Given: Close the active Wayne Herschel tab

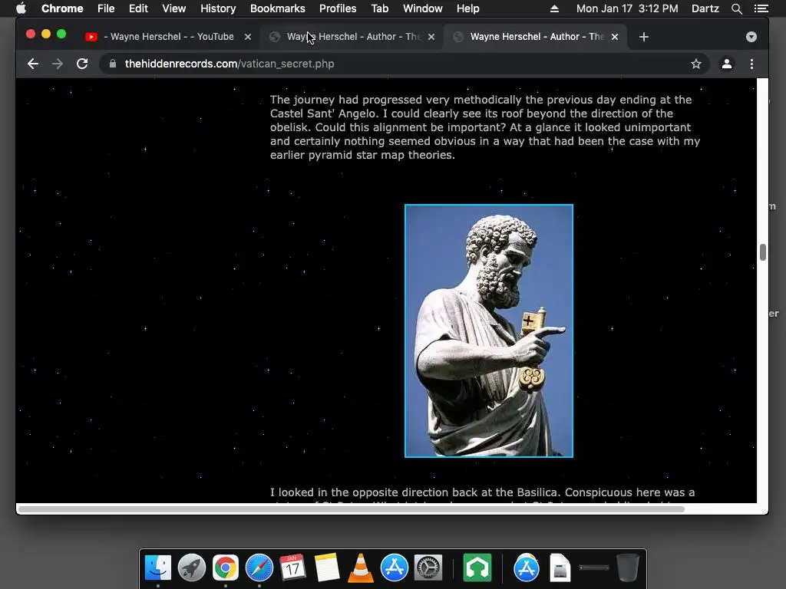Looking at the screenshot, I should click(x=615, y=37).
